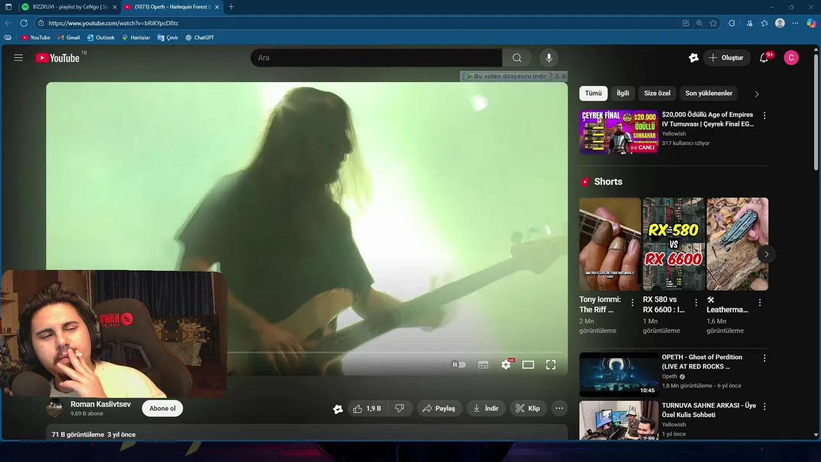Open Haritalar bookmark
The image size is (821, 462).
click(136, 38)
